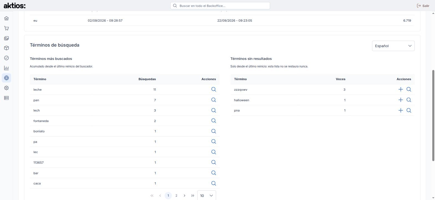Click the plus icon for 'pna'

point(401,110)
